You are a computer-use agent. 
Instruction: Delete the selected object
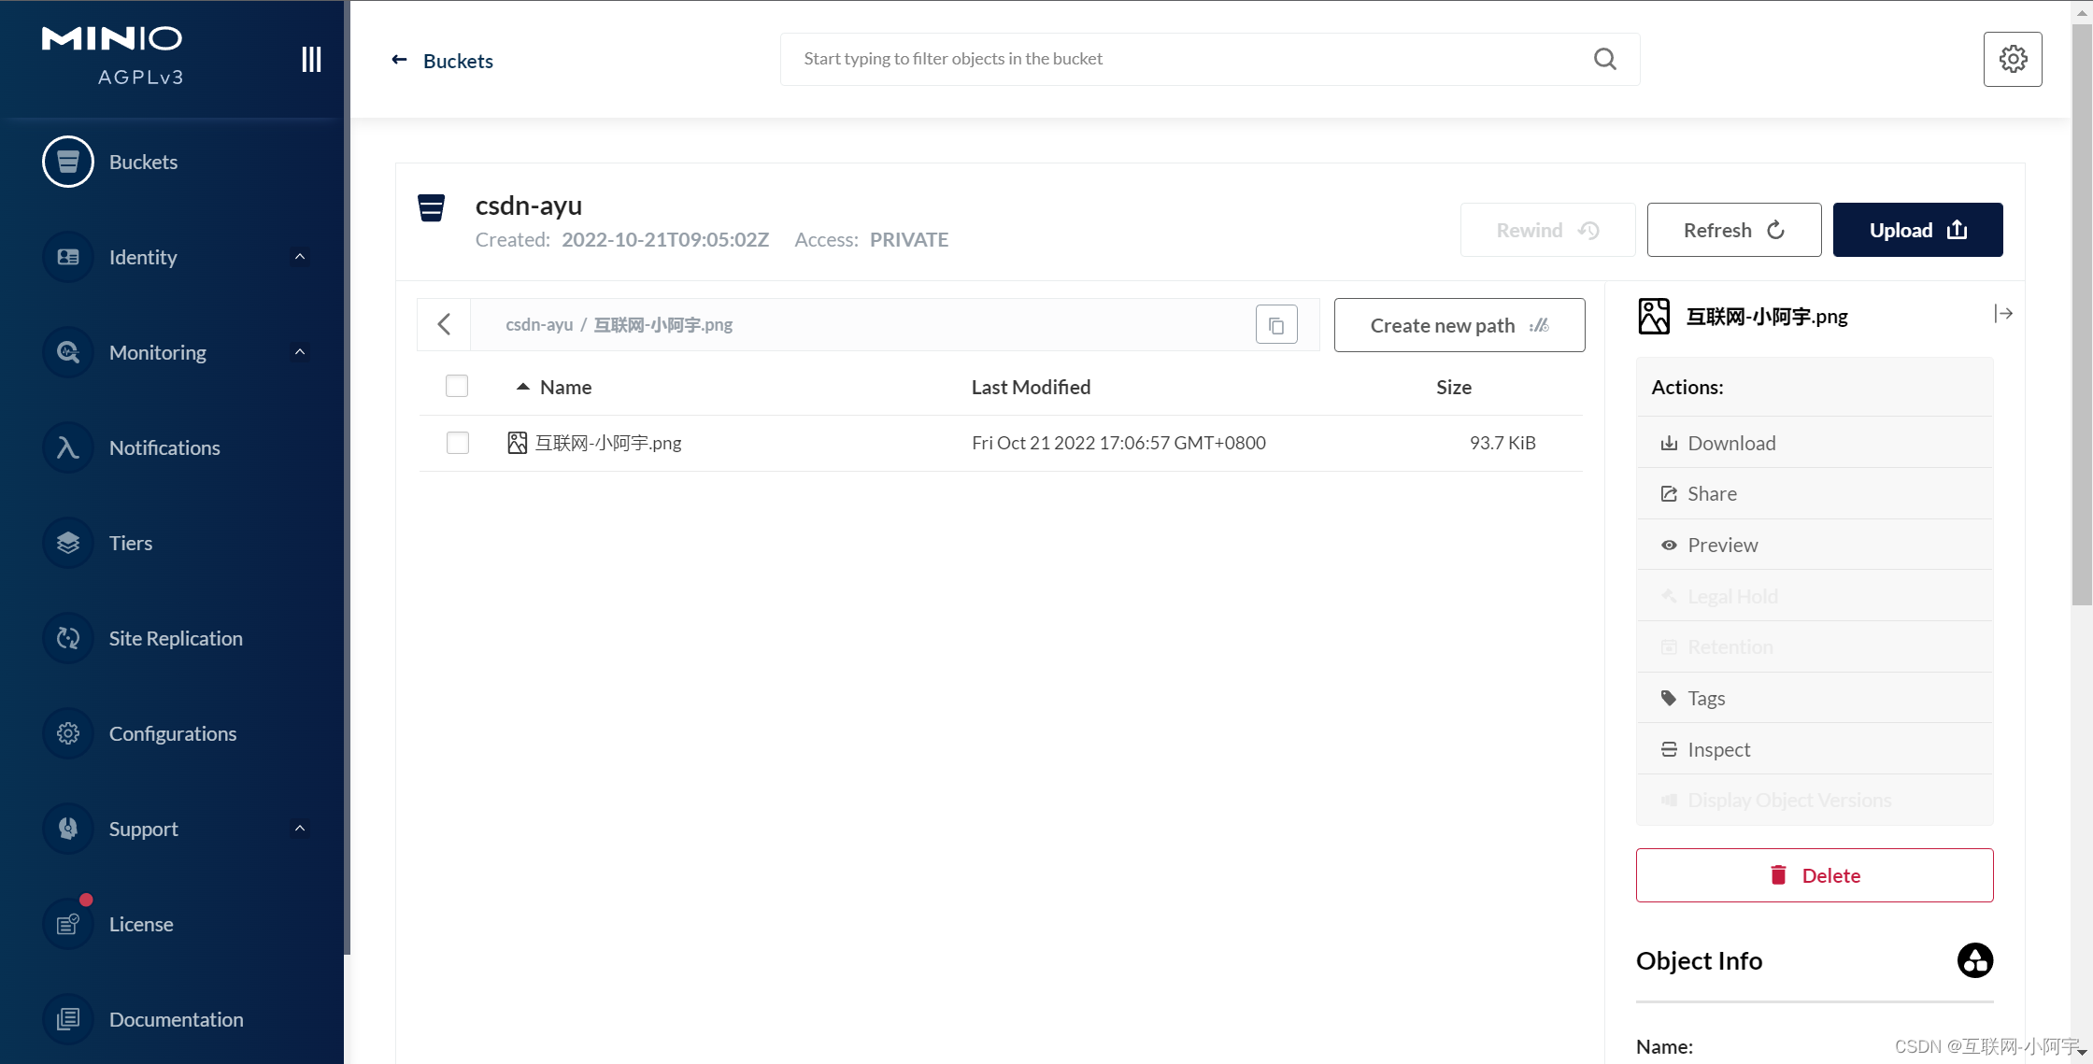(1814, 875)
